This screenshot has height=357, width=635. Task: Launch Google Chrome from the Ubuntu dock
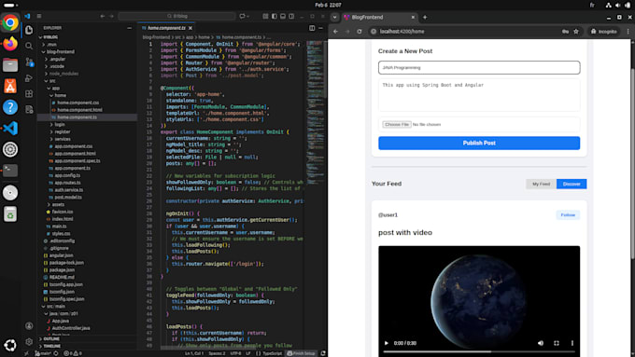click(10, 22)
